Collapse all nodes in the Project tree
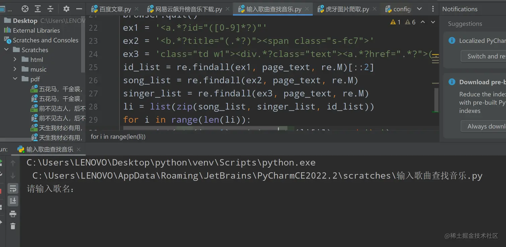 click(51, 9)
